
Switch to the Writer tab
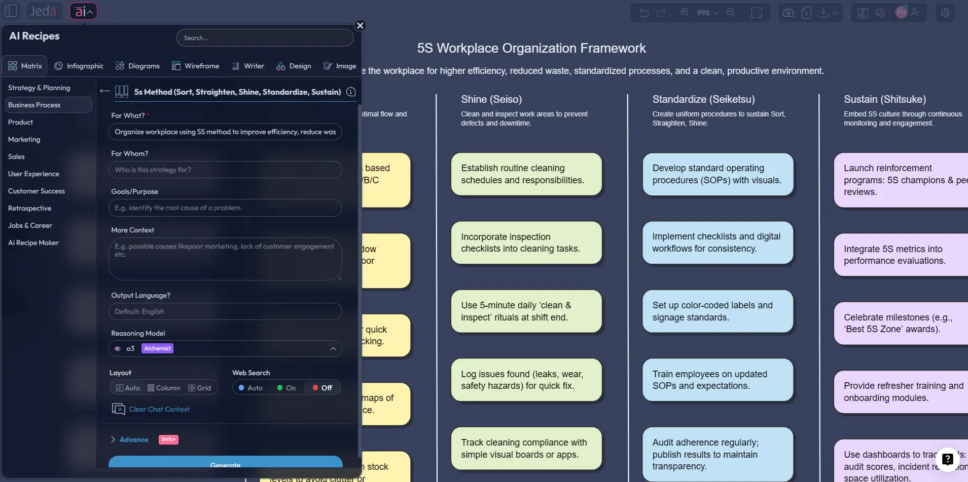[x=247, y=66]
